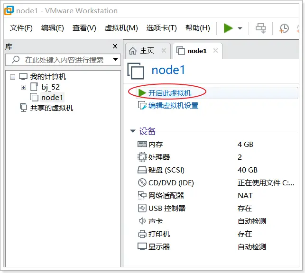Click the 声卡 sound card speaker icon
Screen dimensions: 305x273
(x=142, y=221)
